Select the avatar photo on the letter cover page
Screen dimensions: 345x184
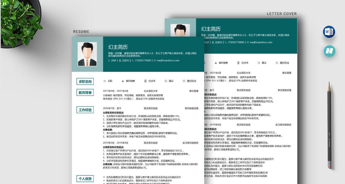(x=180, y=30)
